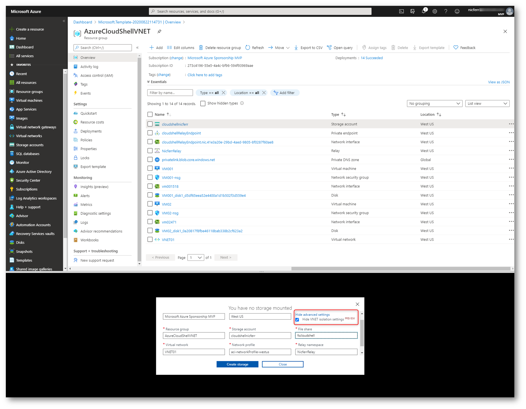
Task: Sort resources by Name column
Action: 163,114
